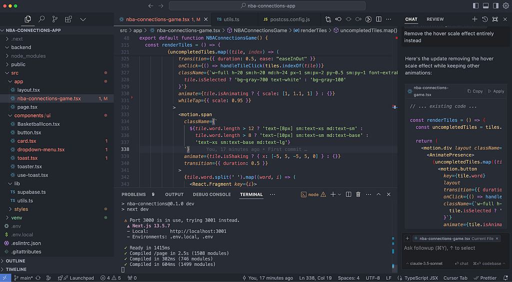
Task: Copy the suggested code block
Action: click(x=475, y=91)
